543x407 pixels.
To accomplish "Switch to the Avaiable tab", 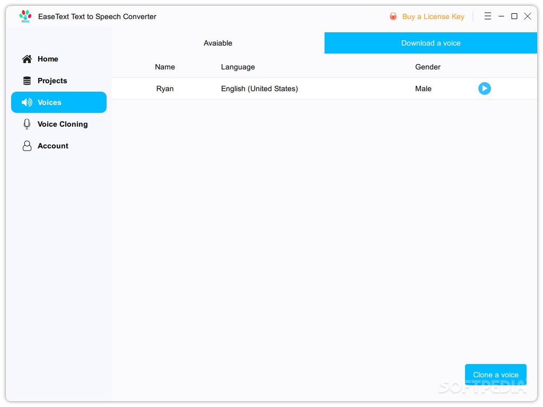I will click(x=218, y=43).
